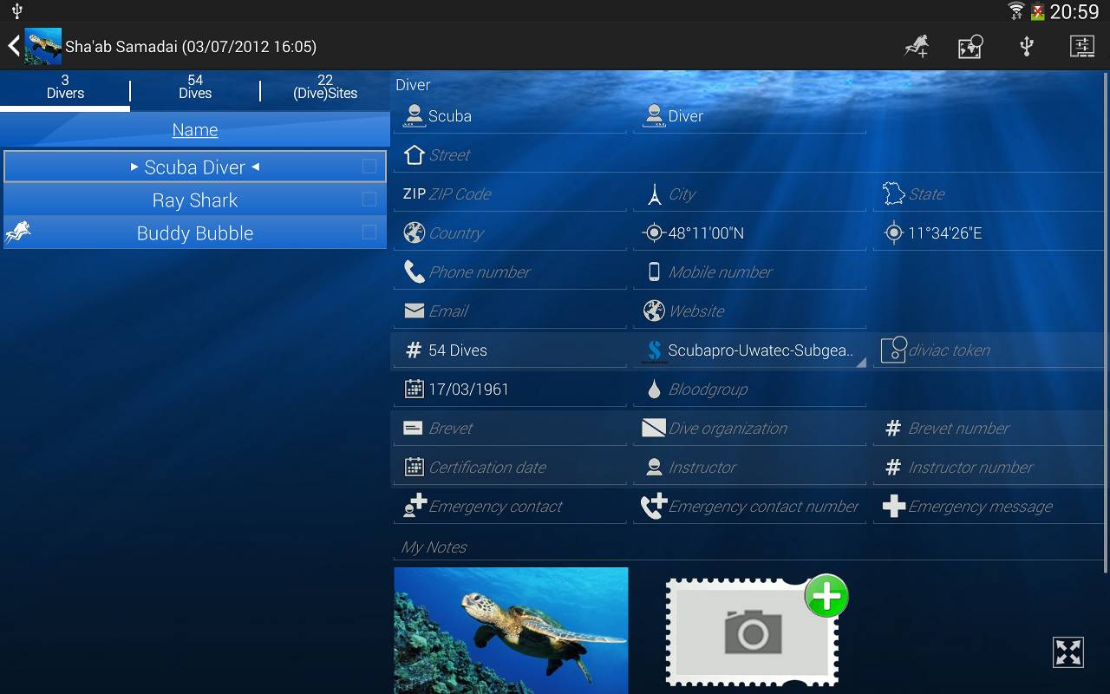This screenshot has height=694, width=1110.
Task: Open the dive site map icon
Action: pyautogui.click(x=970, y=46)
